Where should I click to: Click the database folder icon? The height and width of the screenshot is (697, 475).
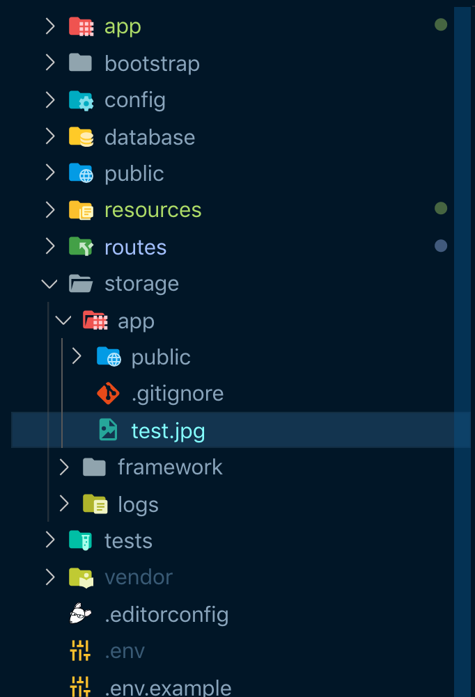(81, 137)
